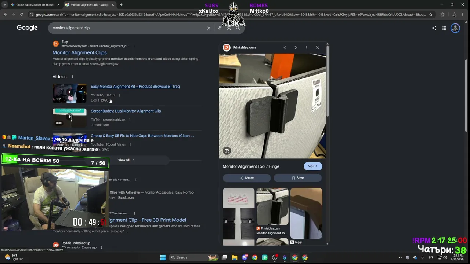Click the large monitor hinge preview image
This screenshot has height=264, width=470.
tap(272, 106)
